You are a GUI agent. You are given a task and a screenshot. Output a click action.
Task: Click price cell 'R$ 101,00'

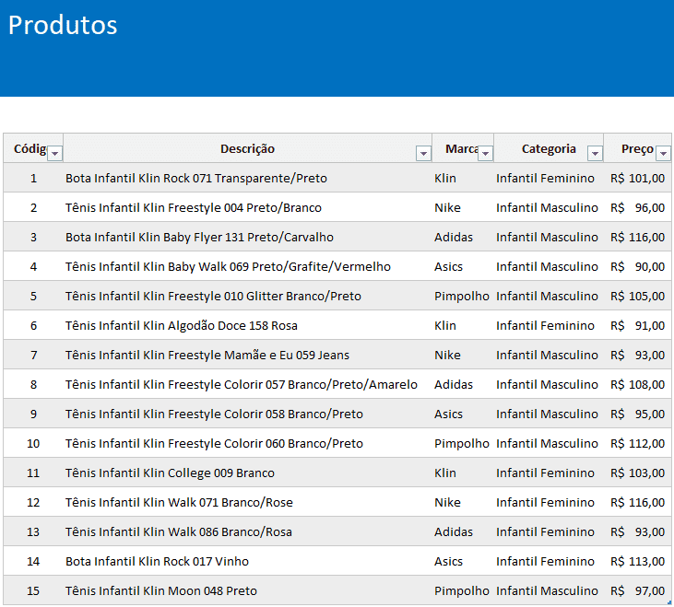[638, 178]
